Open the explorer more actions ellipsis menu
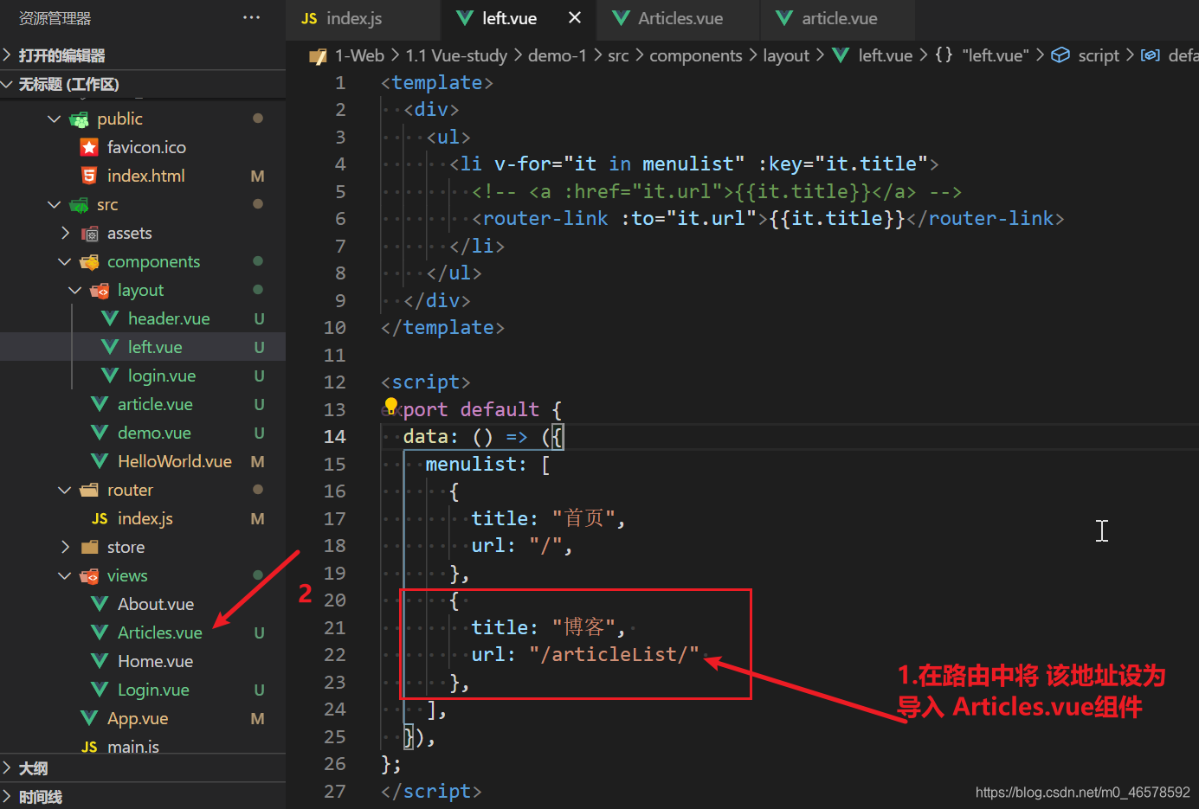 pyautogui.click(x=252, y=17)
